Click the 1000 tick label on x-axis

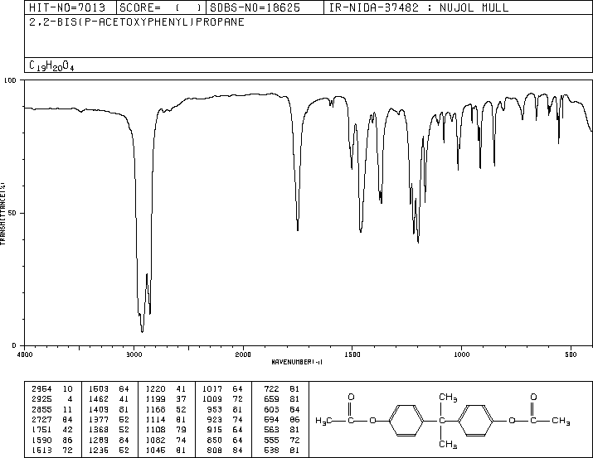461,354
